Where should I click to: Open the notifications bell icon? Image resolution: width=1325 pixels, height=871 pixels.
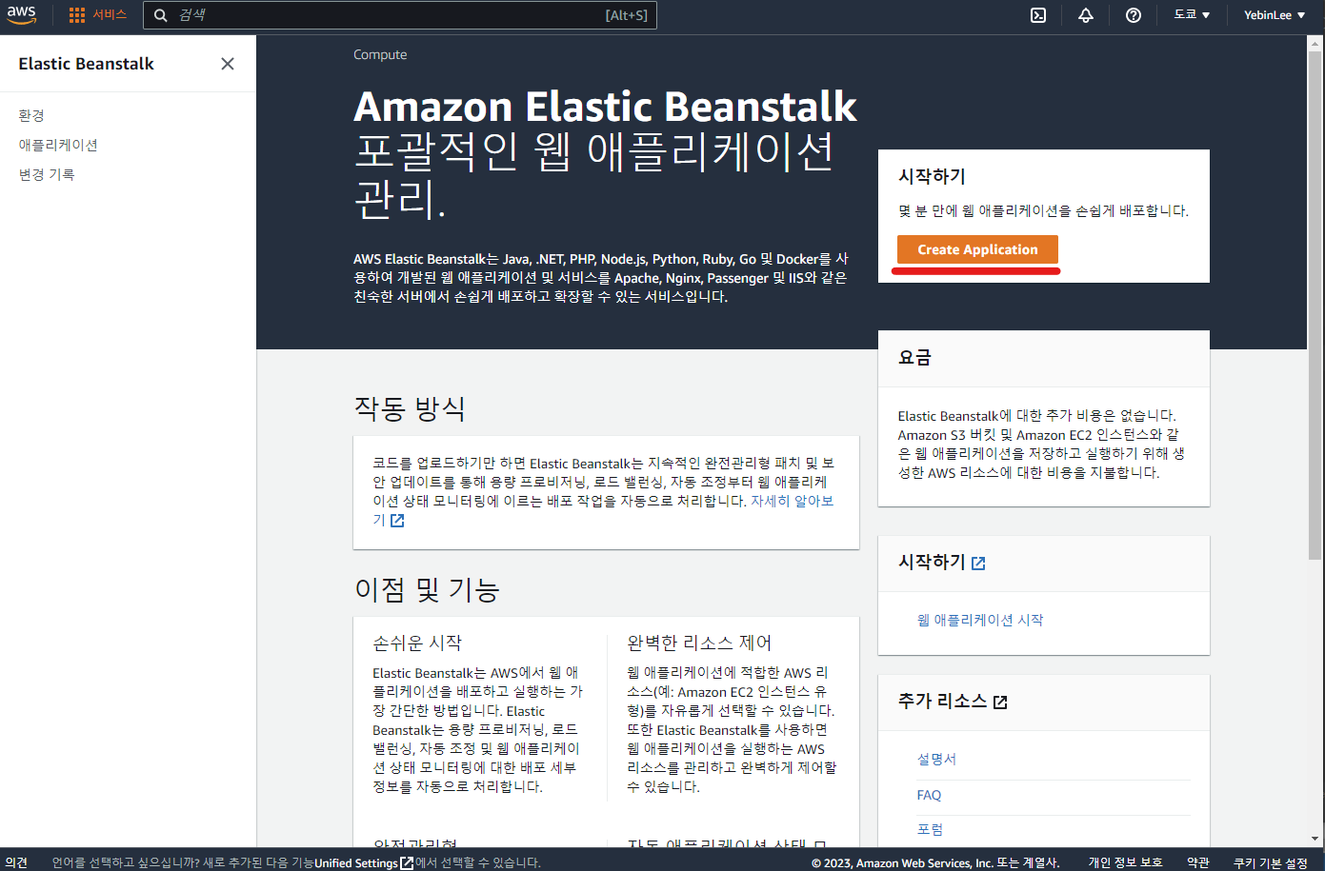pyautogui.click(x=1086, y=15)
